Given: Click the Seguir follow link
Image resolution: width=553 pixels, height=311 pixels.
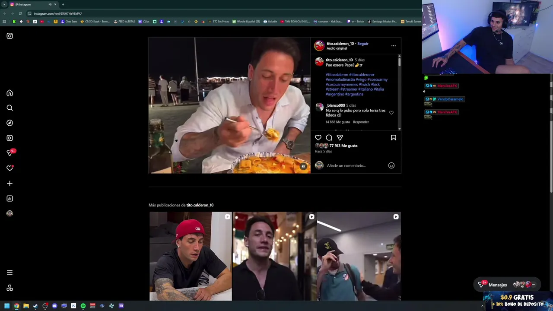Looking at the screenshot, I should click(x=363, y=44).
